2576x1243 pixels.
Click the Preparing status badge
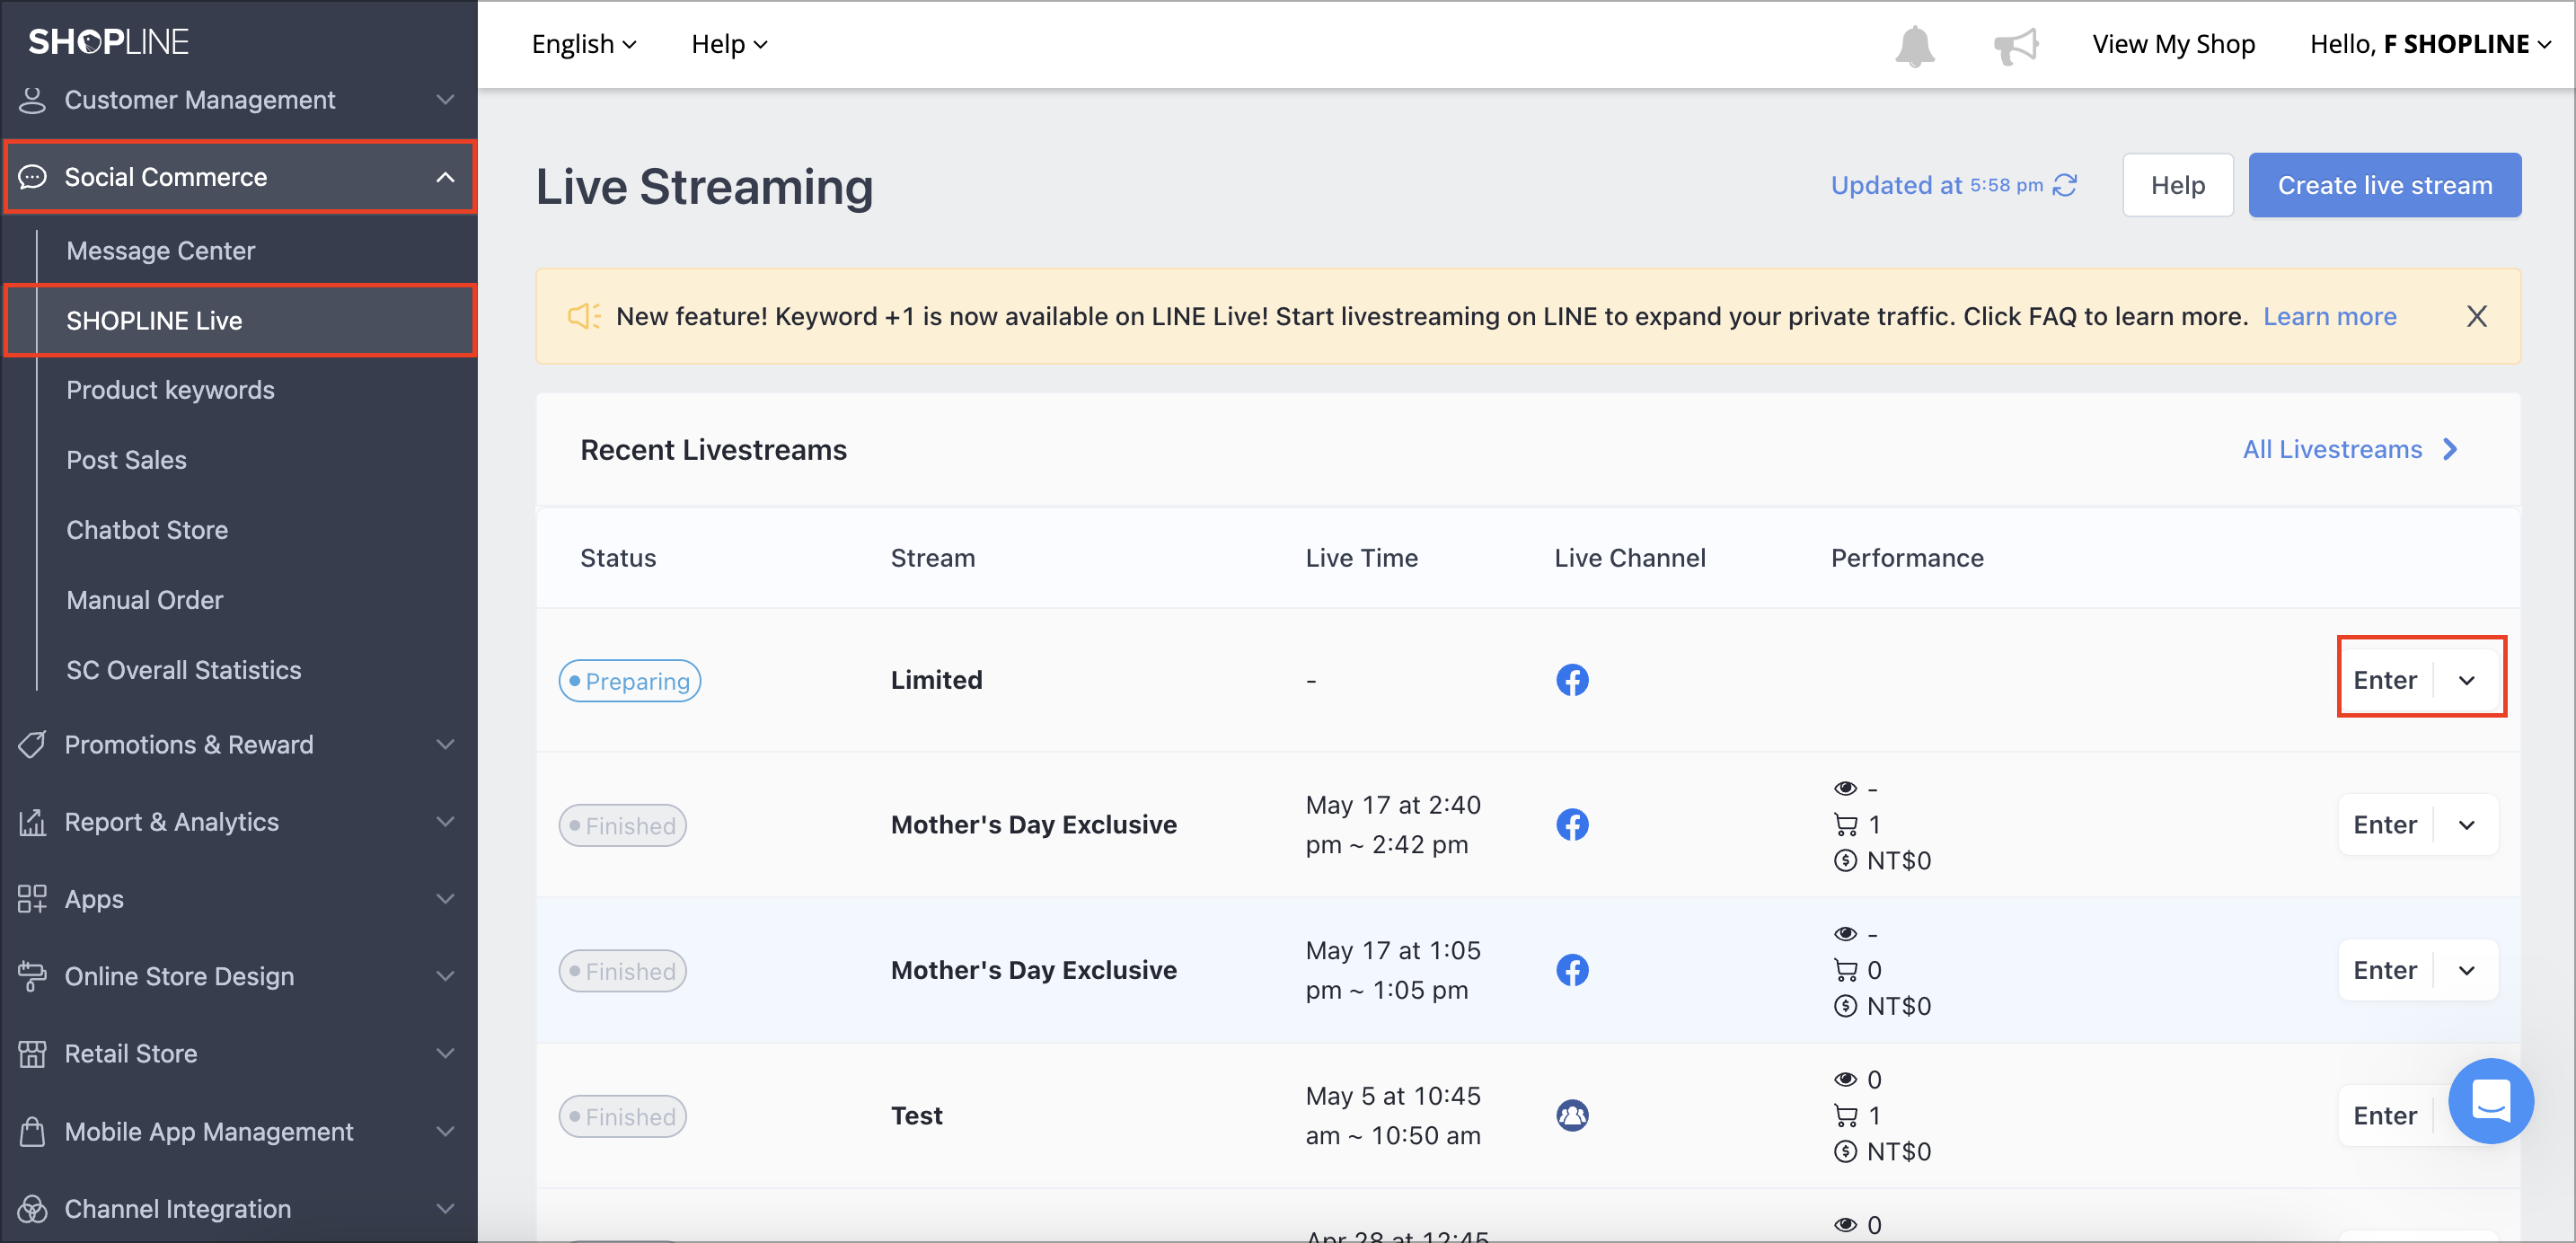pos(629,681)
